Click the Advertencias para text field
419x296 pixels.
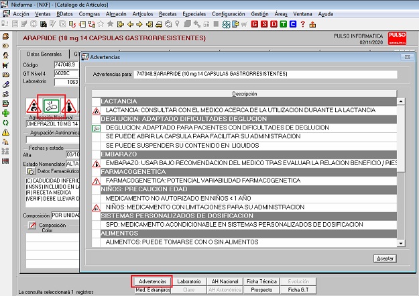(x=265, y=74)
